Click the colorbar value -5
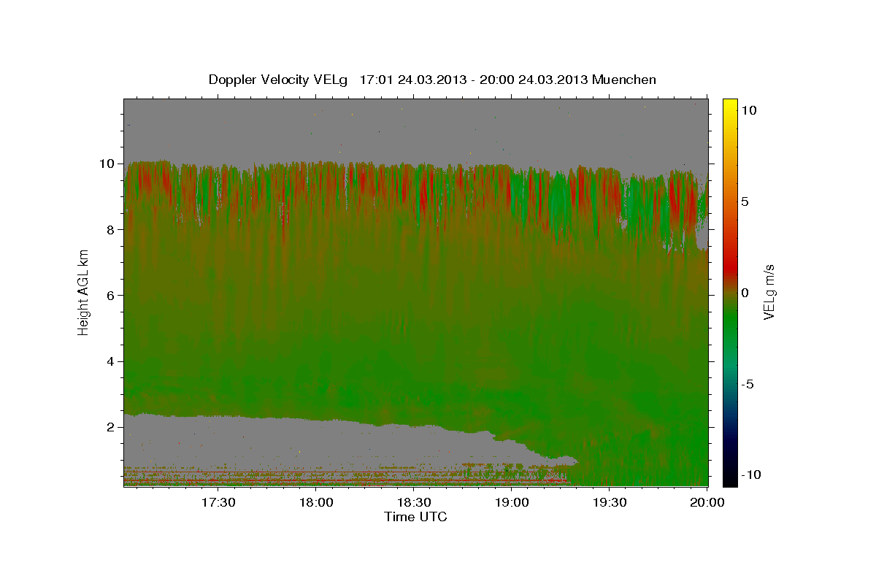876x584 pixels. click(748, 383)
